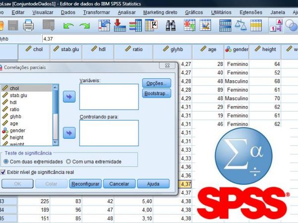Uncheck Exibir nível de significância real
298x223 pixels.
3,172
